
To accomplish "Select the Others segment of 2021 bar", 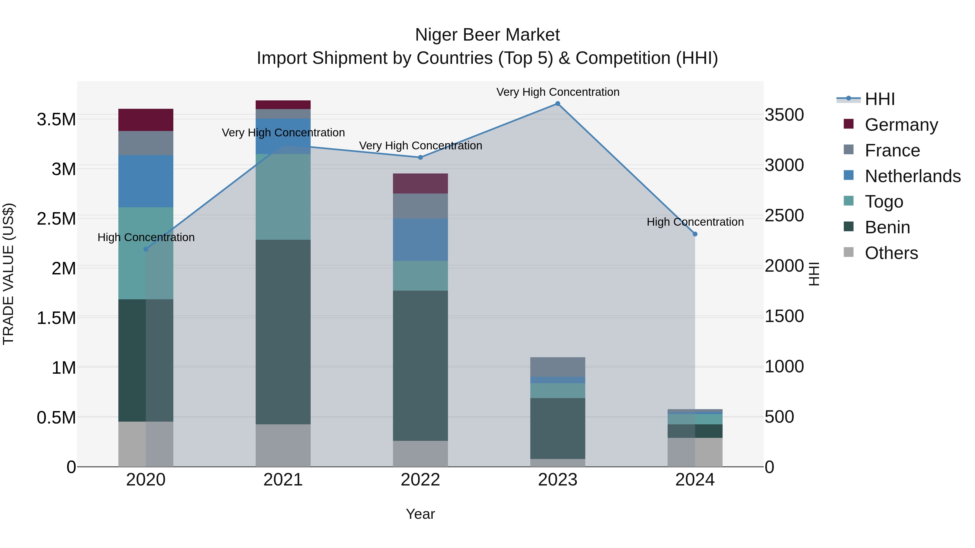I will pyautogui.click(x=283, y=445).
